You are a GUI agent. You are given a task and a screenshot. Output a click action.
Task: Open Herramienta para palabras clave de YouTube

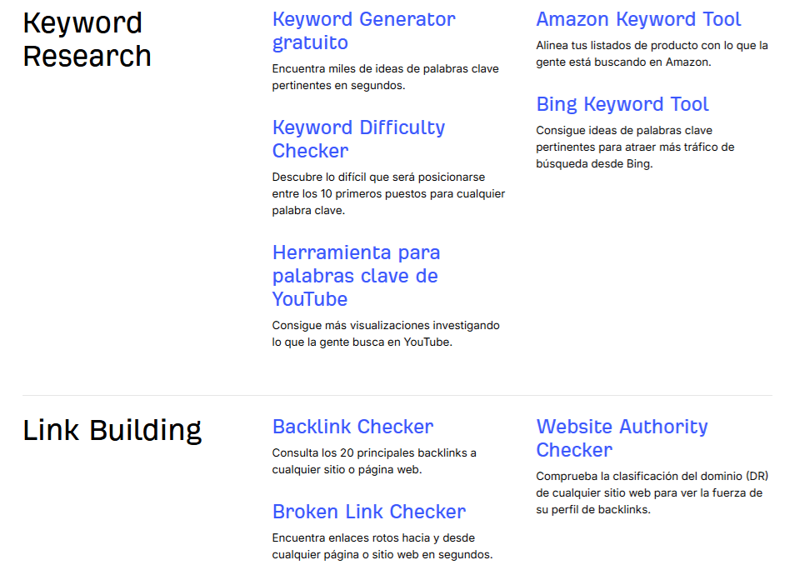pos(356,276)
